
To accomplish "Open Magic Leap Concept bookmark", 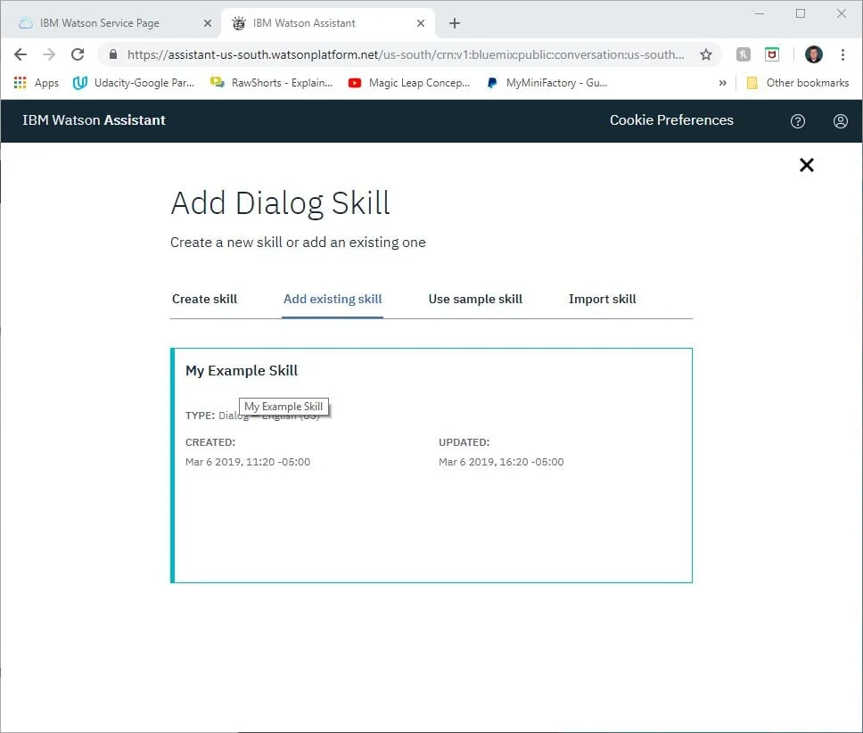I will [409, 83].
